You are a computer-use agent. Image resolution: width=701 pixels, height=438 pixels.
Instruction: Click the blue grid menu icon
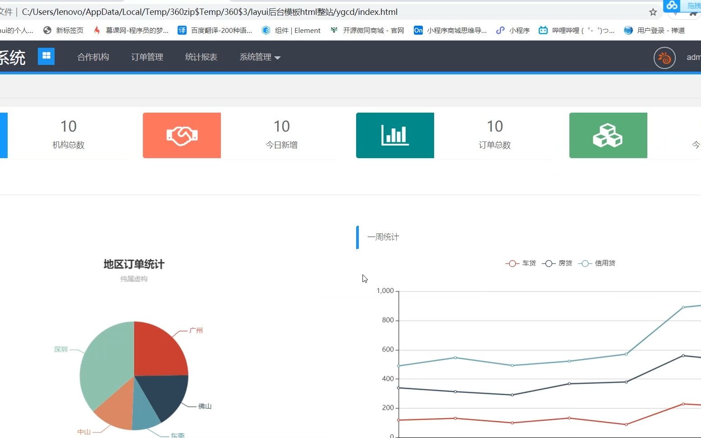46,56
